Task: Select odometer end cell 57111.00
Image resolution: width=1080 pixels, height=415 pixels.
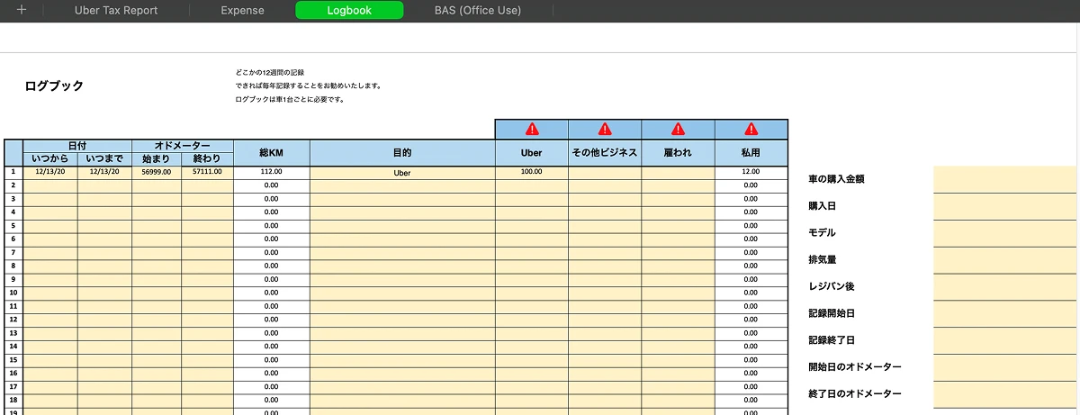Action: coord(207,172)
